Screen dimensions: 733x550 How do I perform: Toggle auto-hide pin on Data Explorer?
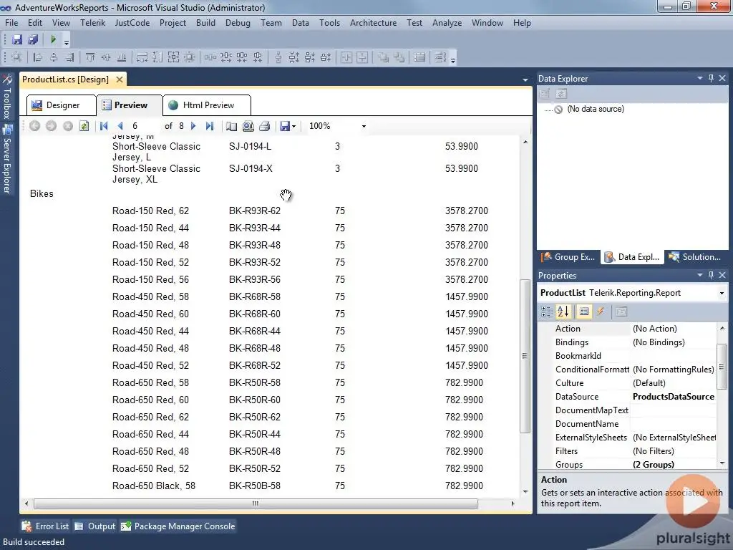point(711,78)
